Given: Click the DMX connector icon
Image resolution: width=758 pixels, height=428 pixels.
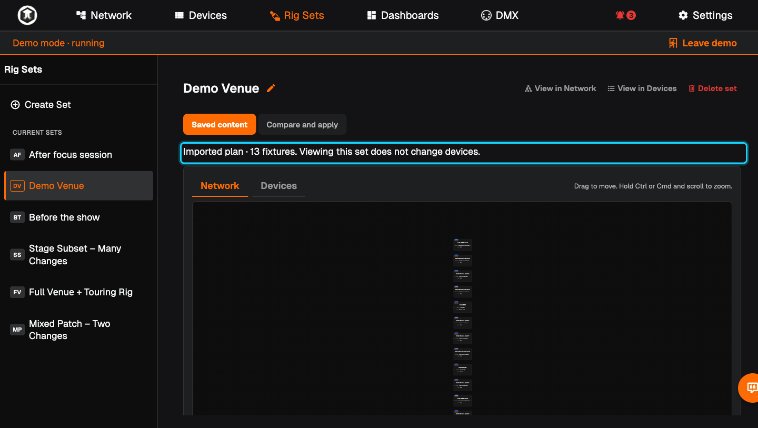Looking at the screenshot, I should 486,15.
